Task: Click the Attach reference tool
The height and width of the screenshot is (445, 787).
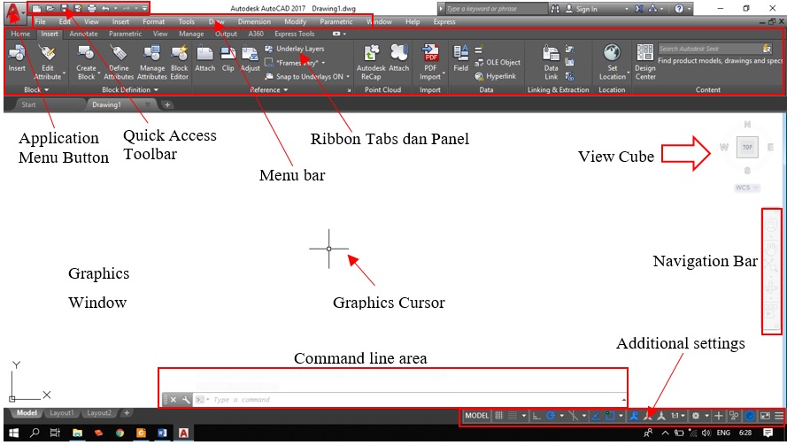Action: point(204,58)
